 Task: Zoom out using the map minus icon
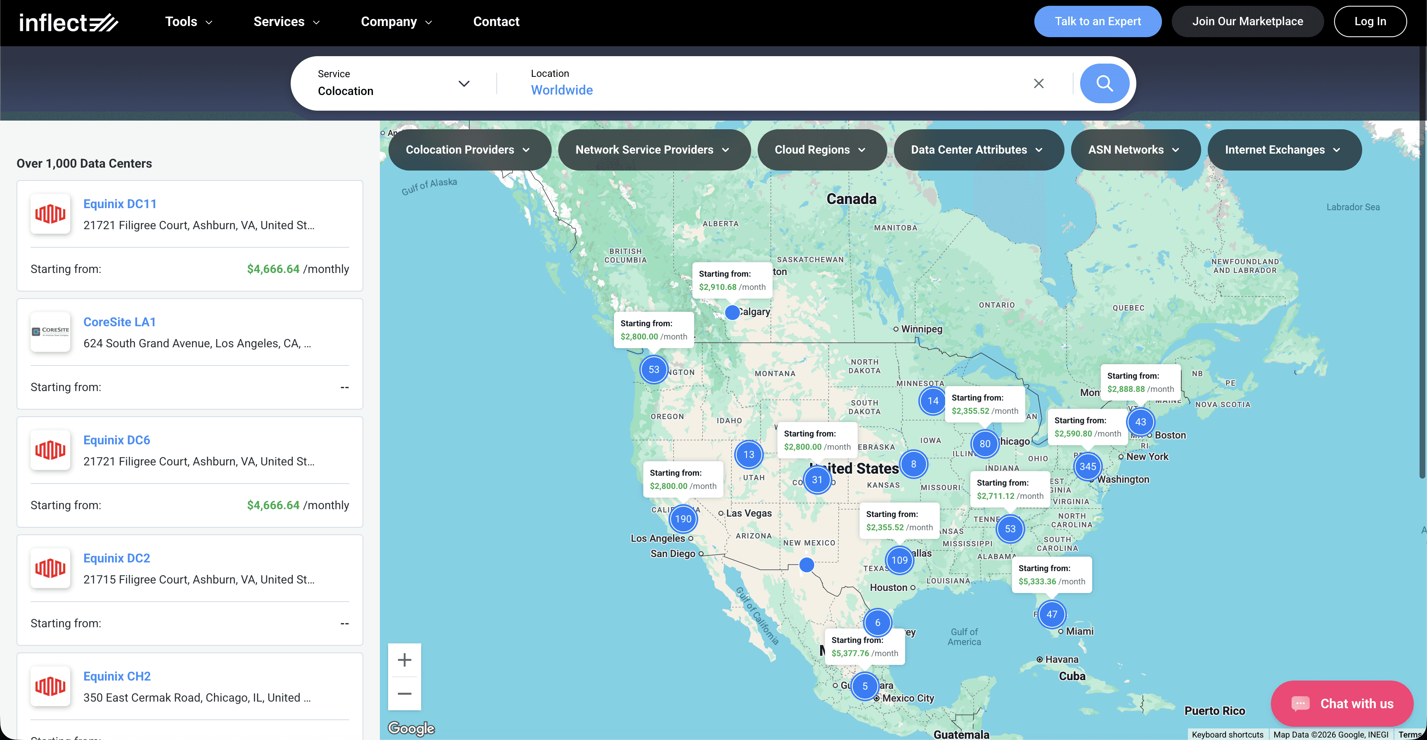(404, 693)
